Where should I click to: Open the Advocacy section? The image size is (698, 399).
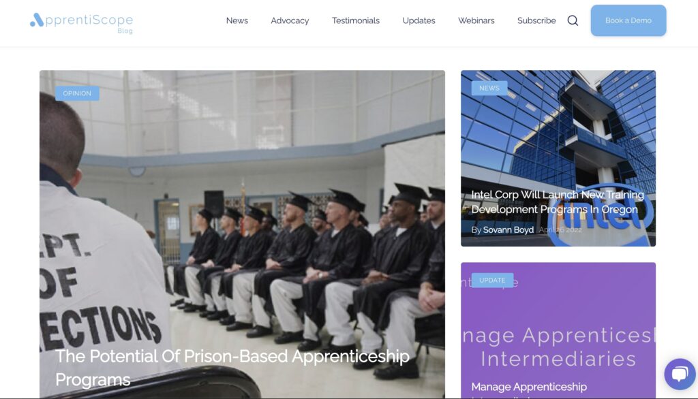[x=290, y=20]
